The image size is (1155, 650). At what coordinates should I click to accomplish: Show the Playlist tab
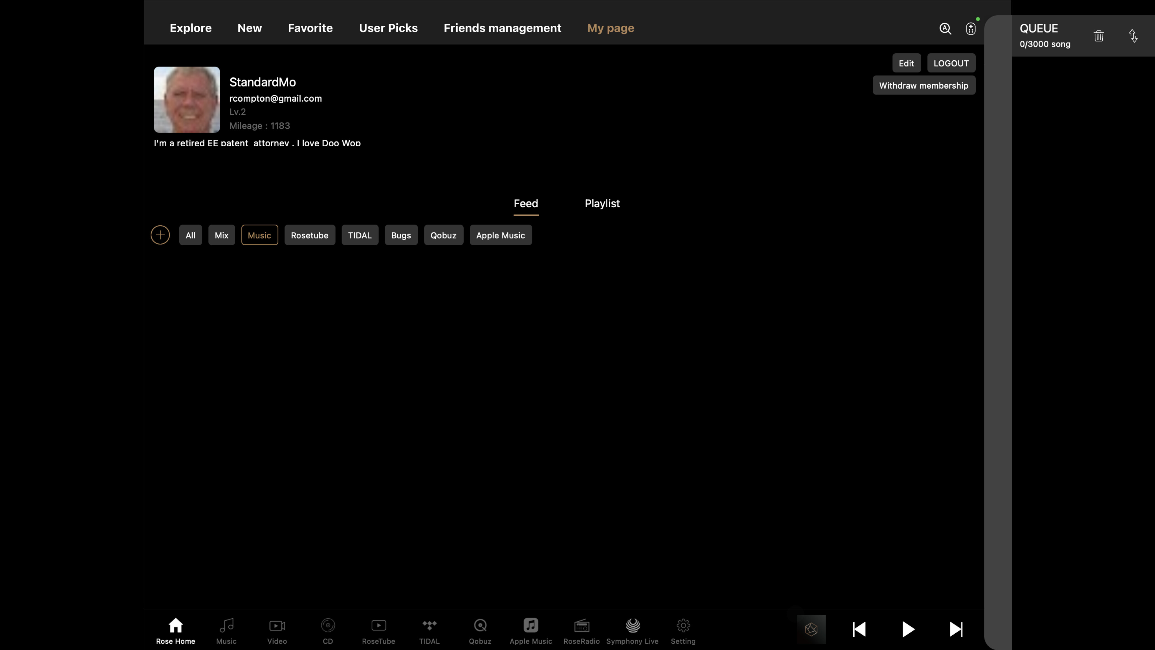[x=602, y=204]
